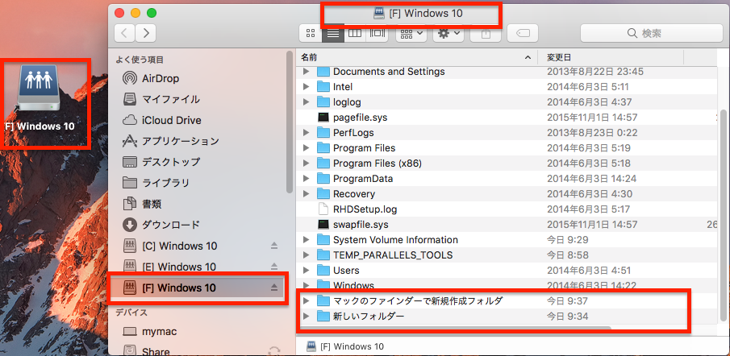
Task: Expand the loglog folder
Action: [306, 102]
